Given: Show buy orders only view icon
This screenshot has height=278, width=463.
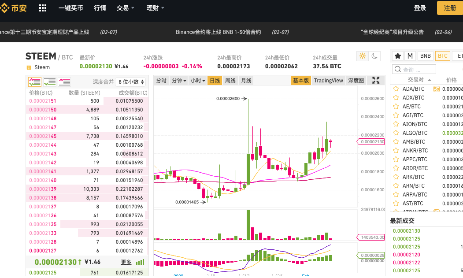Looking at the screenshot, I should 50,82.
